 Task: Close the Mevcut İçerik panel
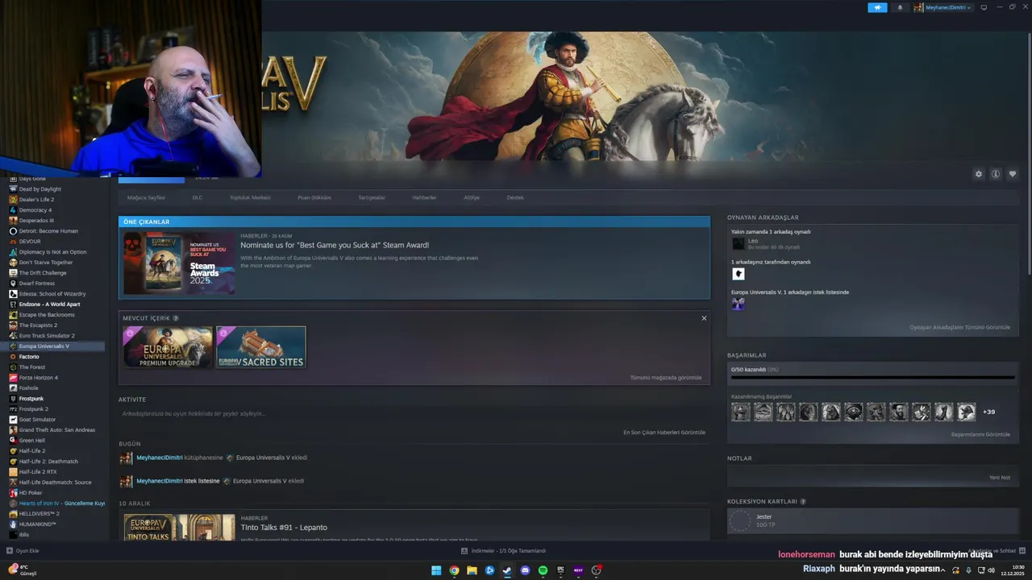pyautogui.click(x=704, y=318)
